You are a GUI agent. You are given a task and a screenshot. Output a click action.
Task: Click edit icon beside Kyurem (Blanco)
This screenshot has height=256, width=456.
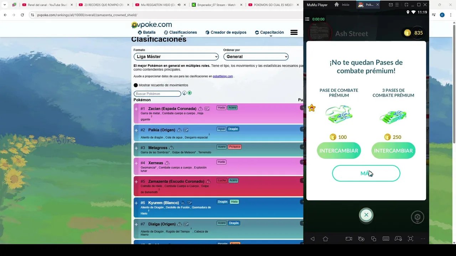click(190, 203)
